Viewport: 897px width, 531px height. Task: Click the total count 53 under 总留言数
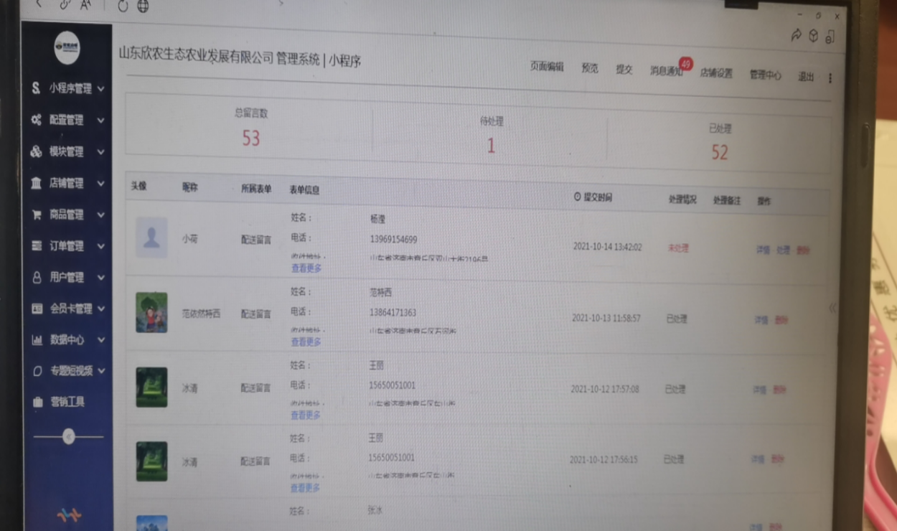pyautogui.click(x=251, y=138)
